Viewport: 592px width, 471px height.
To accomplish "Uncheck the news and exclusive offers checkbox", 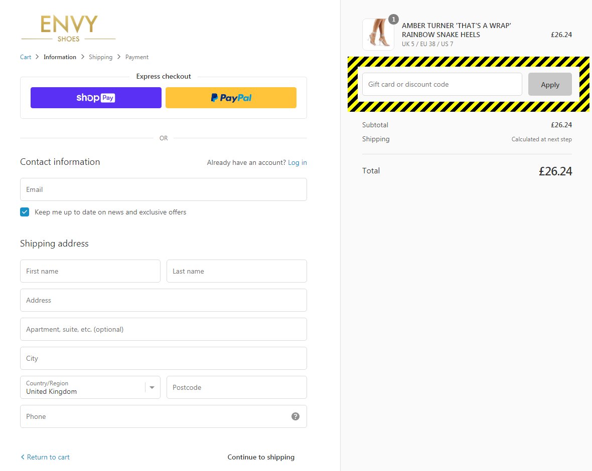I will [x=25, y=212].
